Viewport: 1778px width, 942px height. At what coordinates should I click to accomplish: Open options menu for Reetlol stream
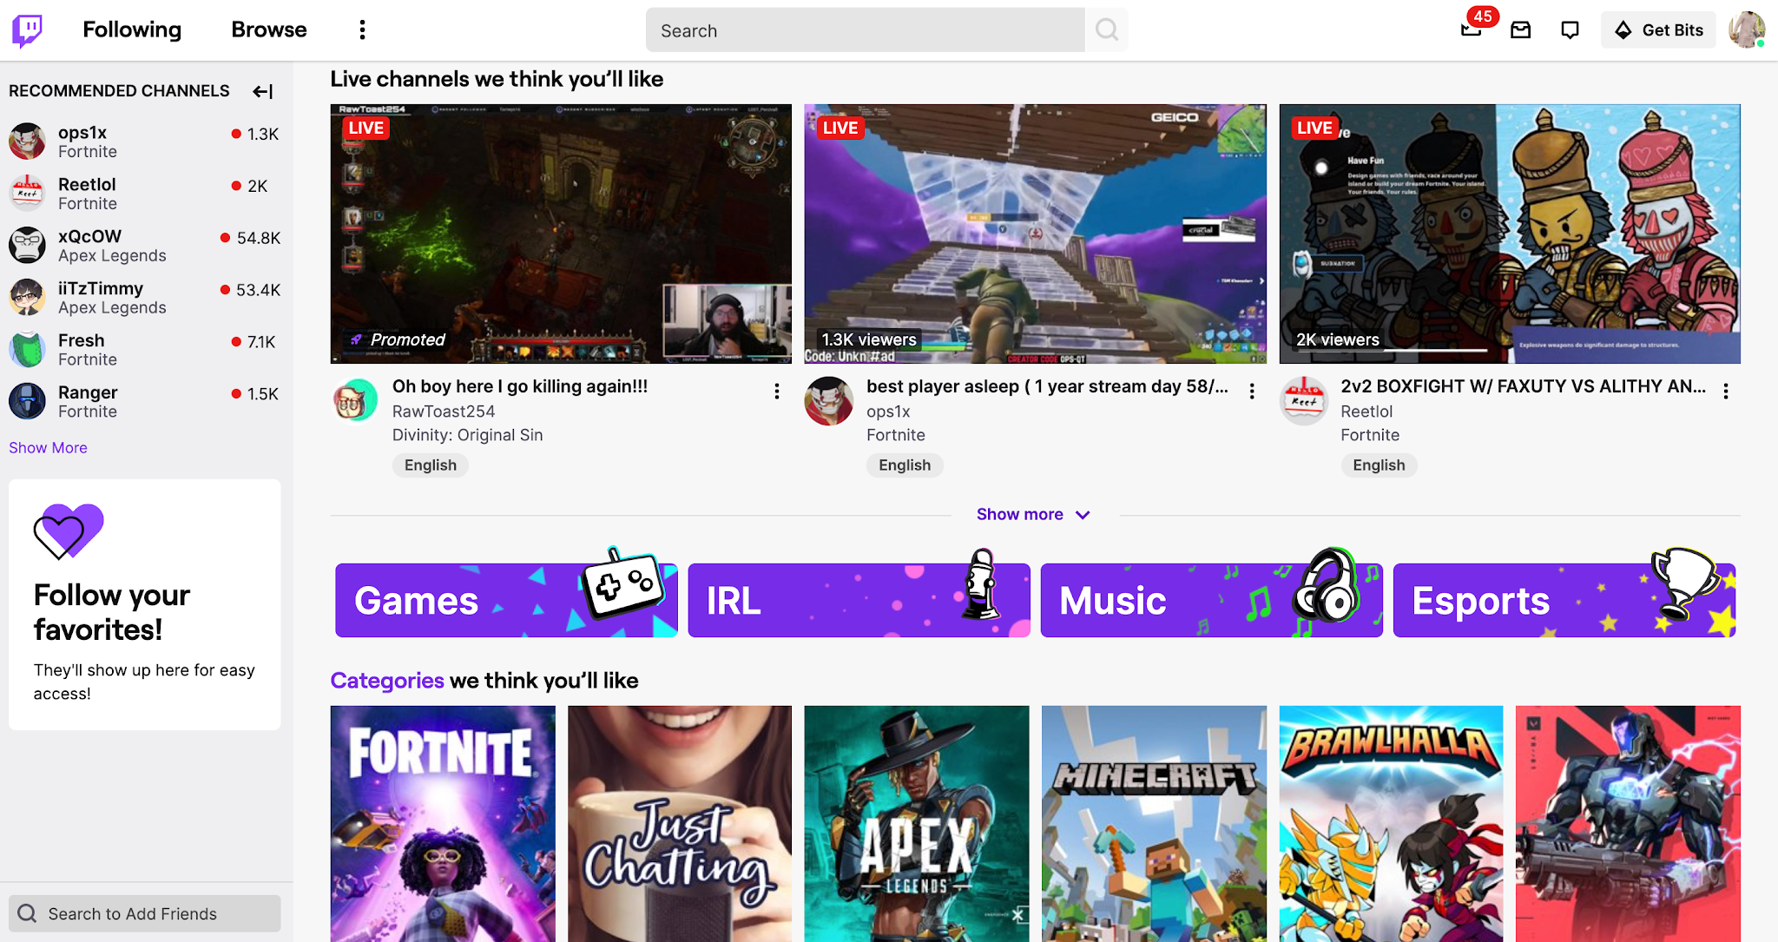tap(1725, 392)
